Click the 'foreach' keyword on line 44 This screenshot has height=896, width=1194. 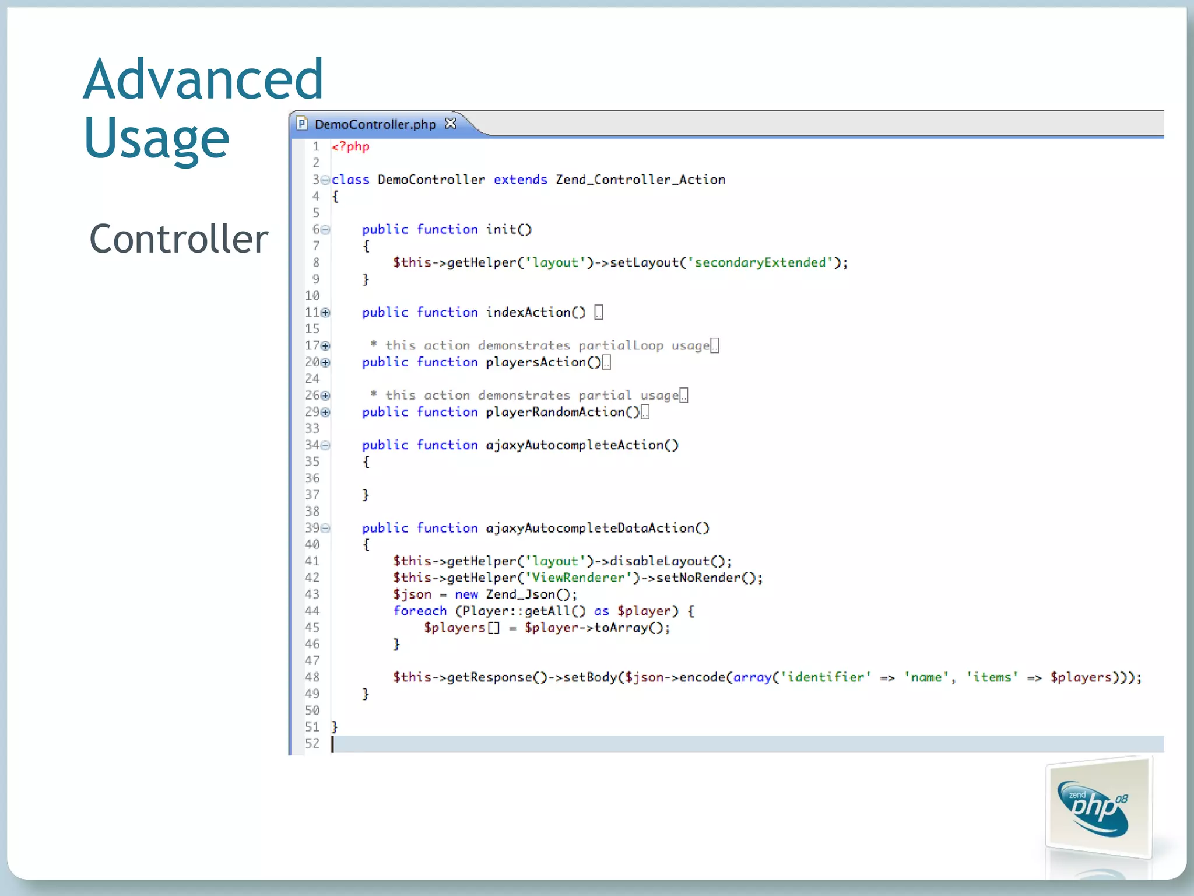point(420,611)
